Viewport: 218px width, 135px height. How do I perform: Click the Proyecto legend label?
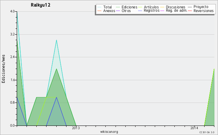pos(201,7)
